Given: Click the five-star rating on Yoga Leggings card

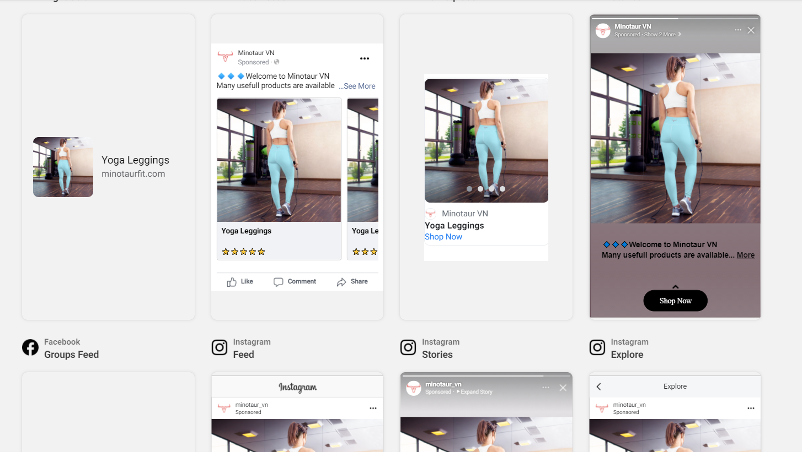Looking at the screenshot, I should [x=243, y=252].
